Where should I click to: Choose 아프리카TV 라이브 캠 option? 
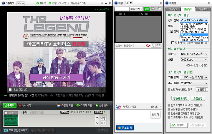click(x=194, y=24)
